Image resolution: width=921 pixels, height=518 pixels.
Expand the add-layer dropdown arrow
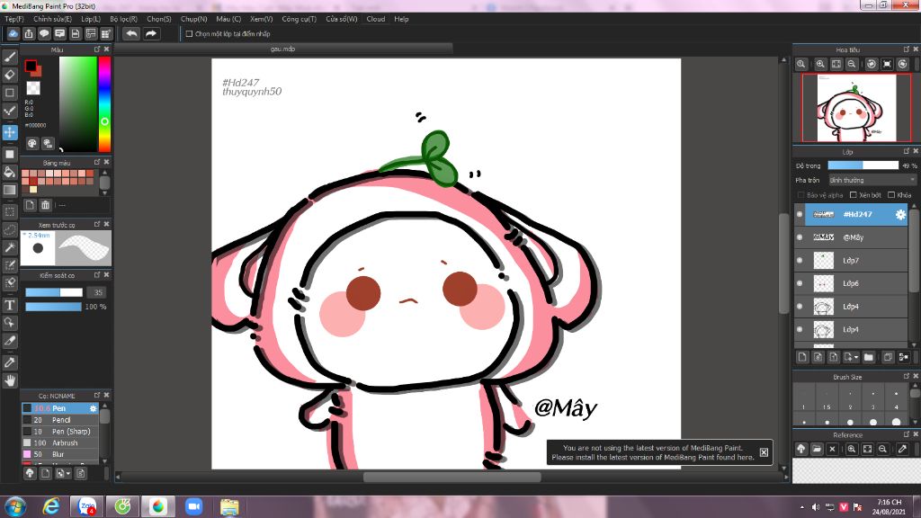(x=856, y=357)
